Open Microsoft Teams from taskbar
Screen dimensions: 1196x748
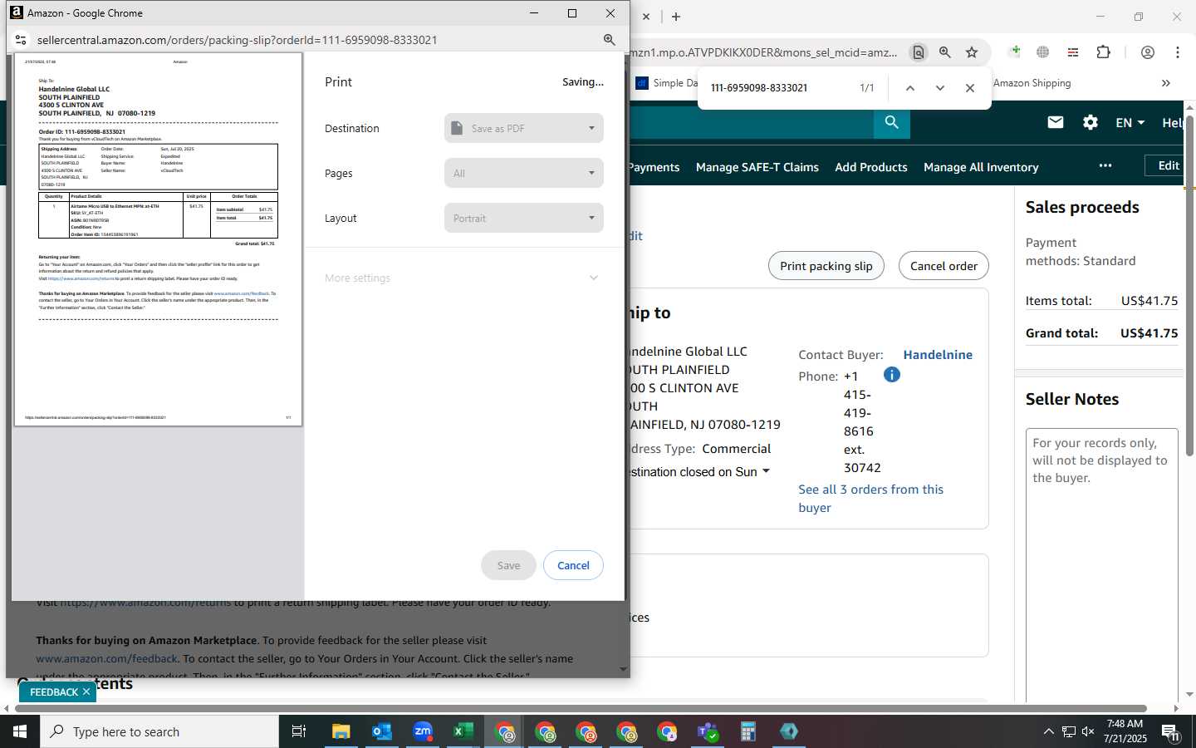pyautogui.click(x=708, y=731)
